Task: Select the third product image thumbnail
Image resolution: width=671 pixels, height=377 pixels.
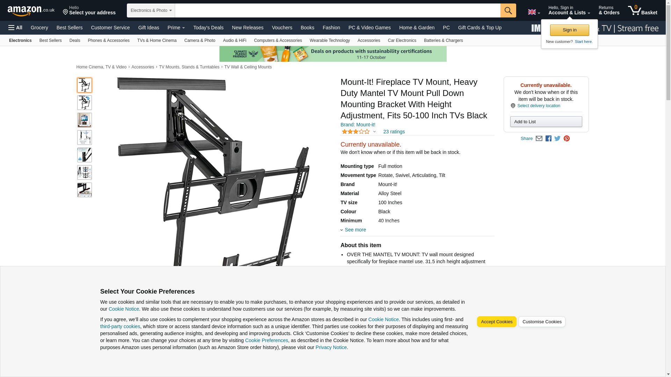Action: coord(85,120)
